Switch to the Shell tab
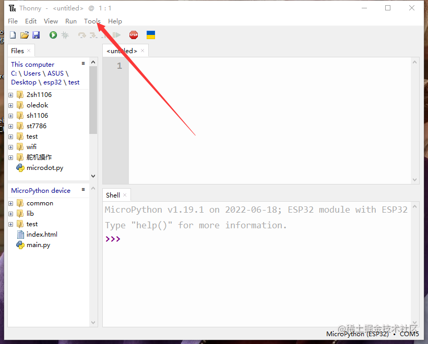 [113, 195]
